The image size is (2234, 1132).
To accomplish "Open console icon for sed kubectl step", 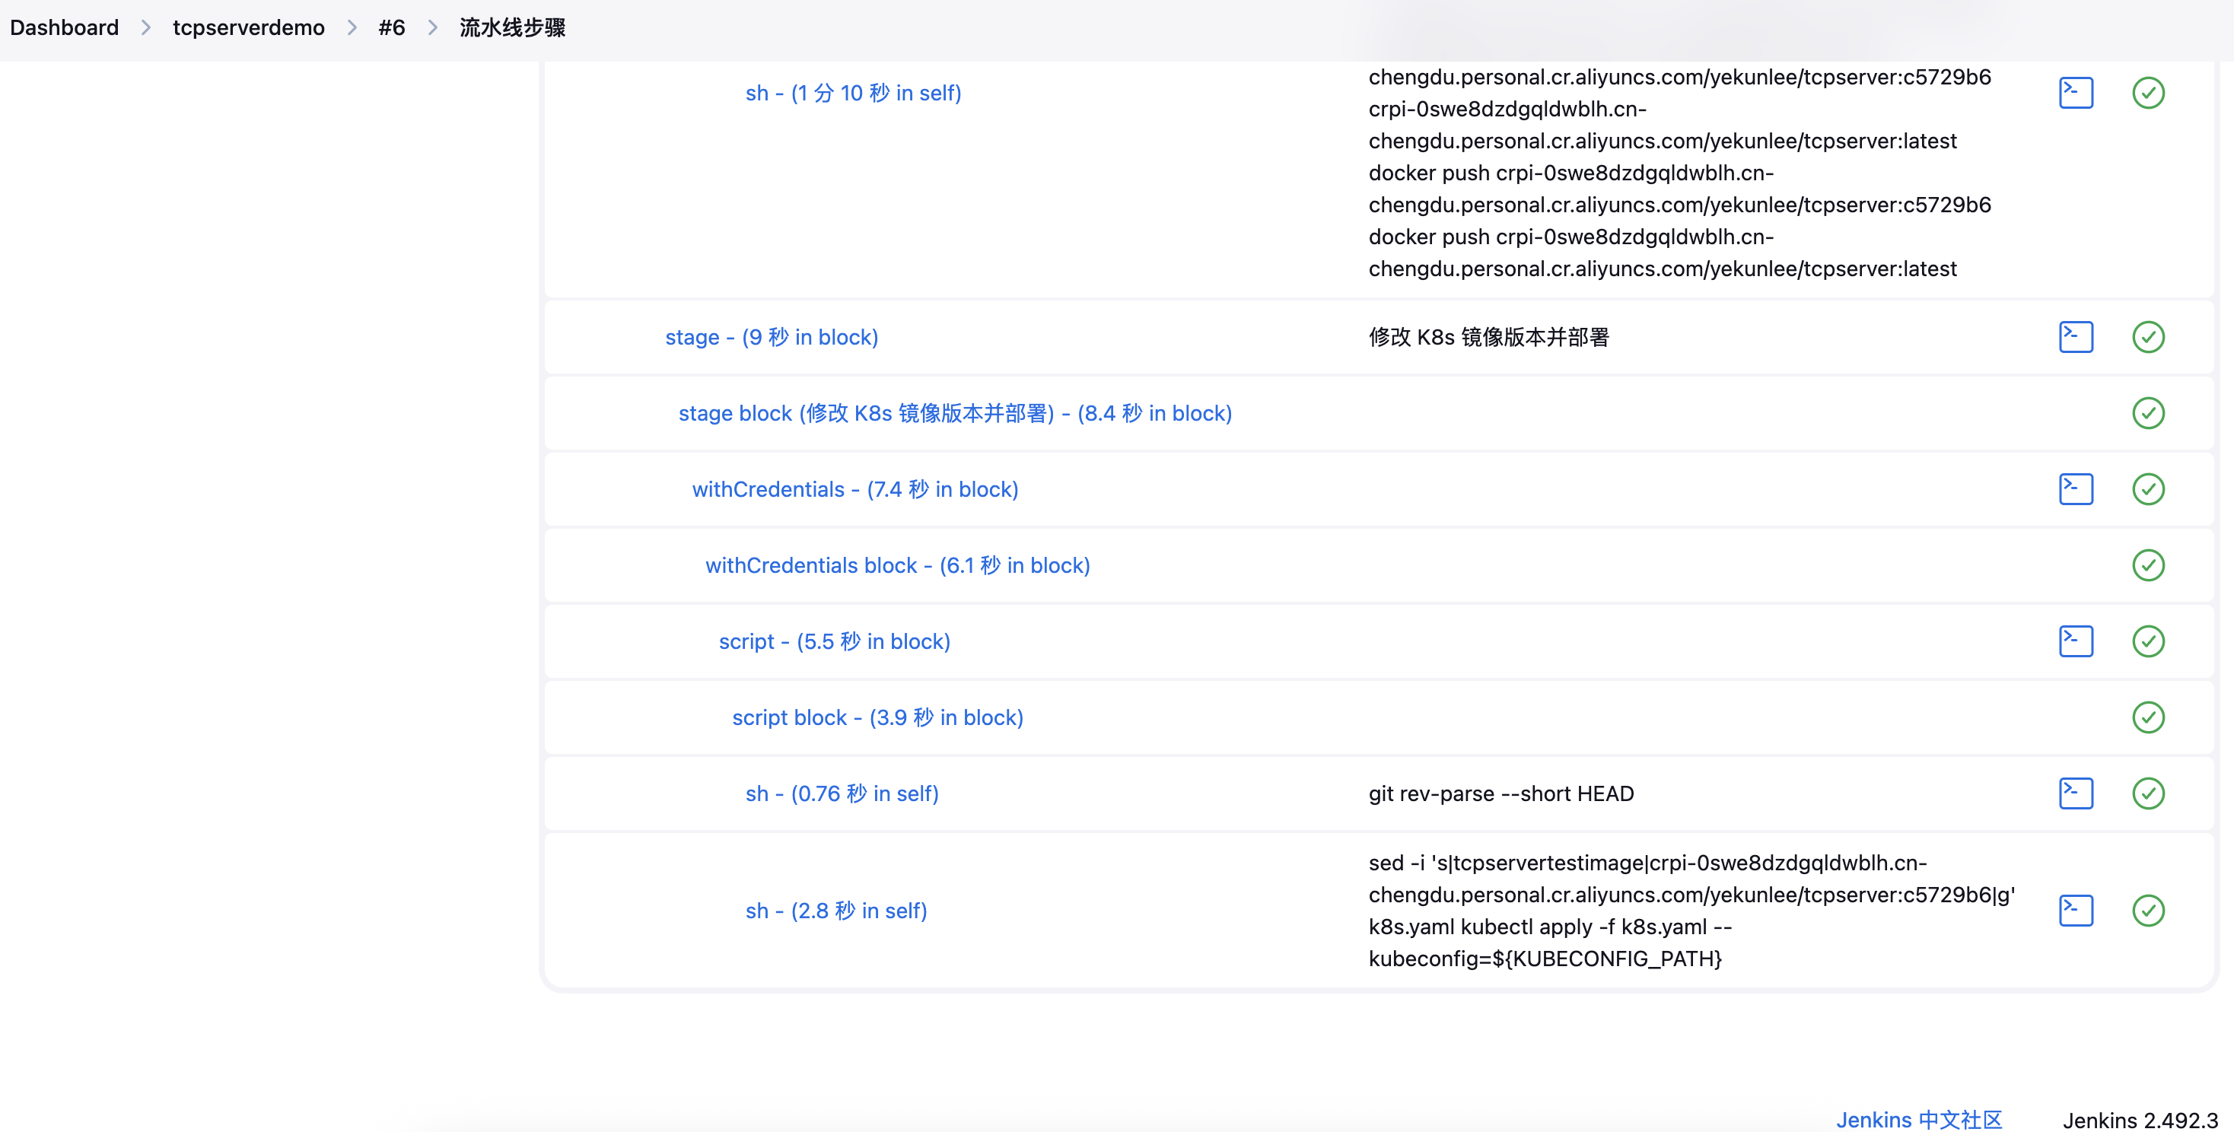I will point(2075,910).
